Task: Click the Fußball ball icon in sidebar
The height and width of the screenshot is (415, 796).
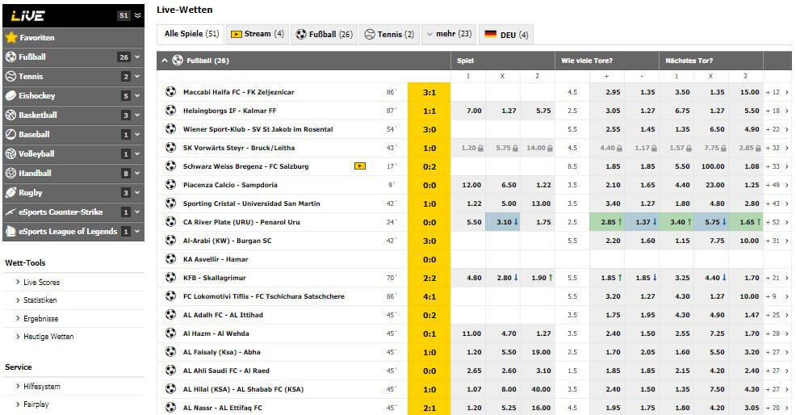Action: 10,57
